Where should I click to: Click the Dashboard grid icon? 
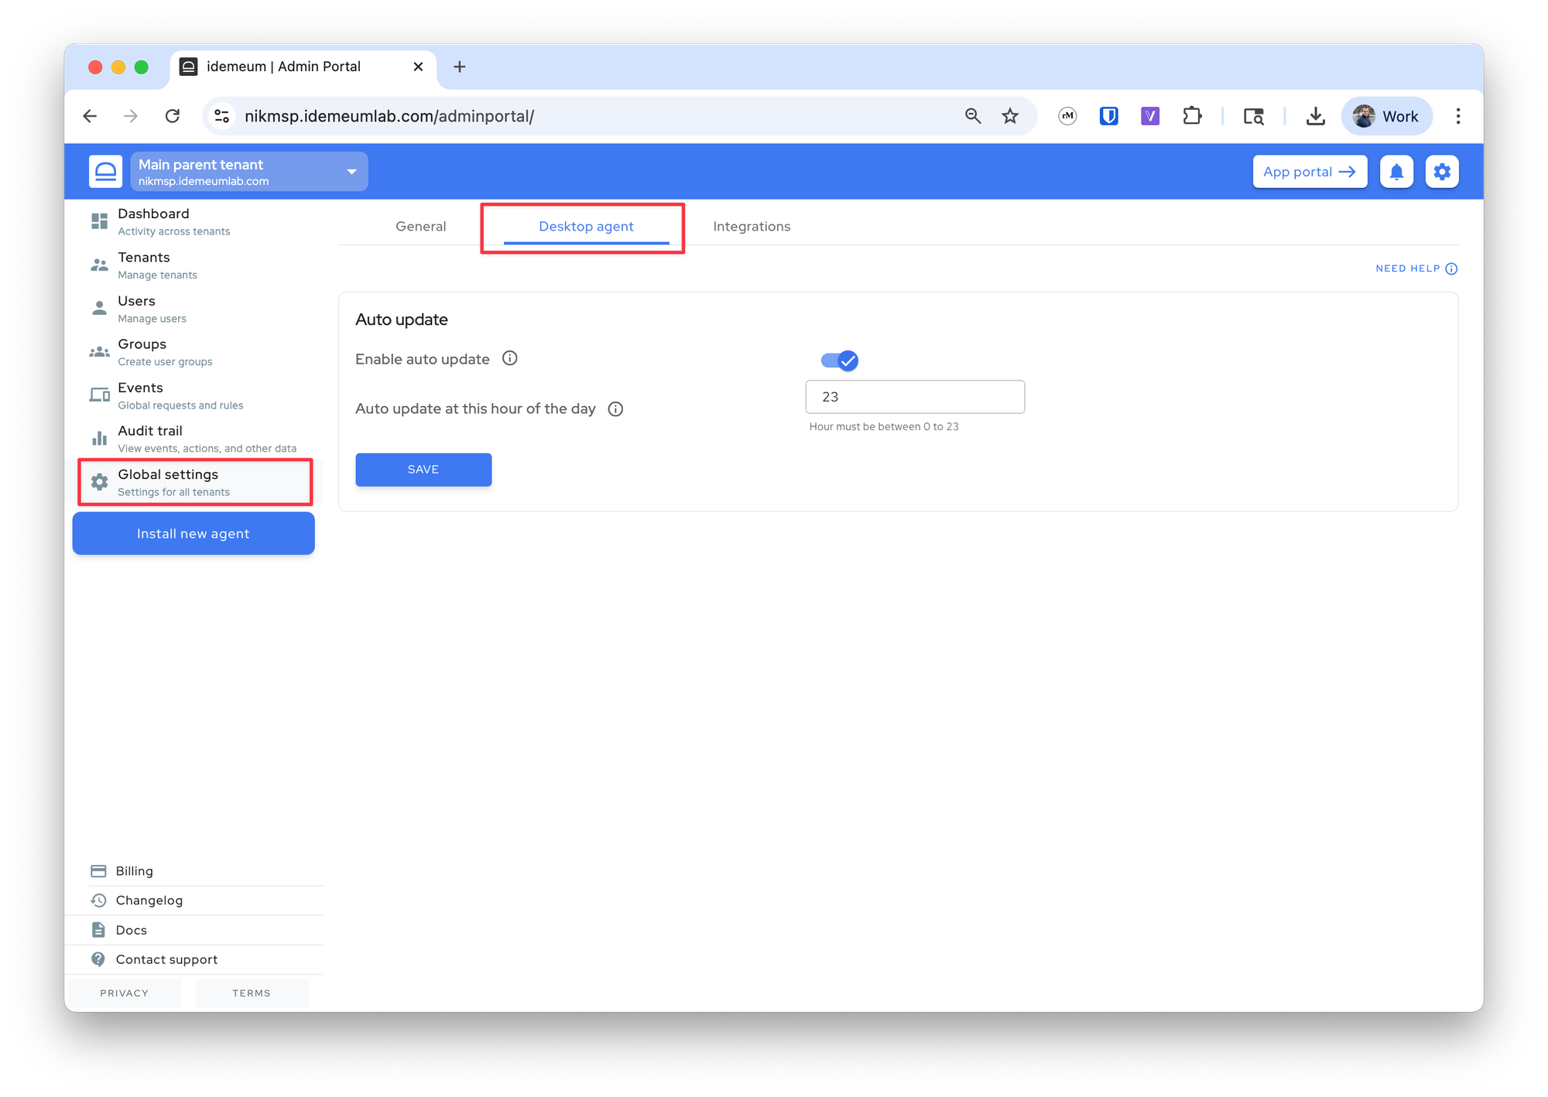point(100,221)
